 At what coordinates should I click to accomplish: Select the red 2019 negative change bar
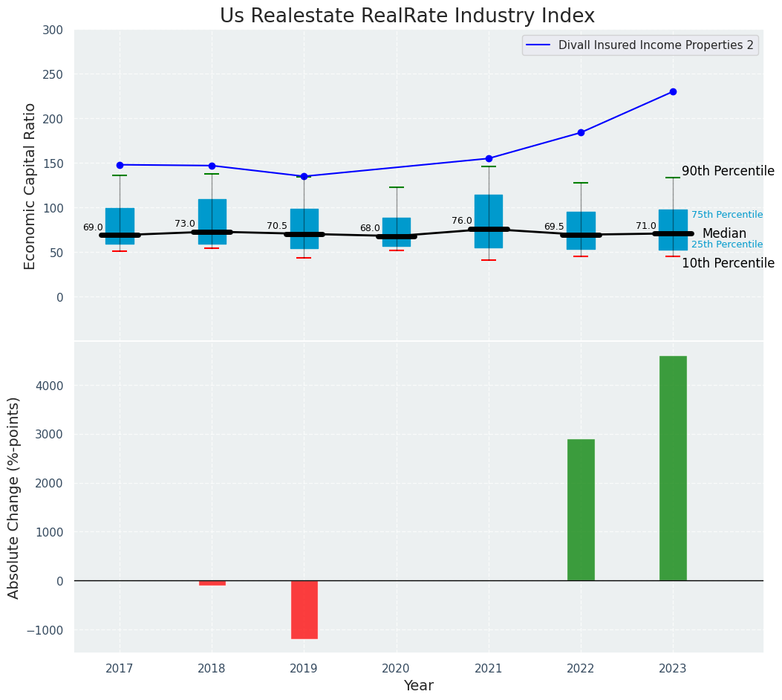click(304, 609)
